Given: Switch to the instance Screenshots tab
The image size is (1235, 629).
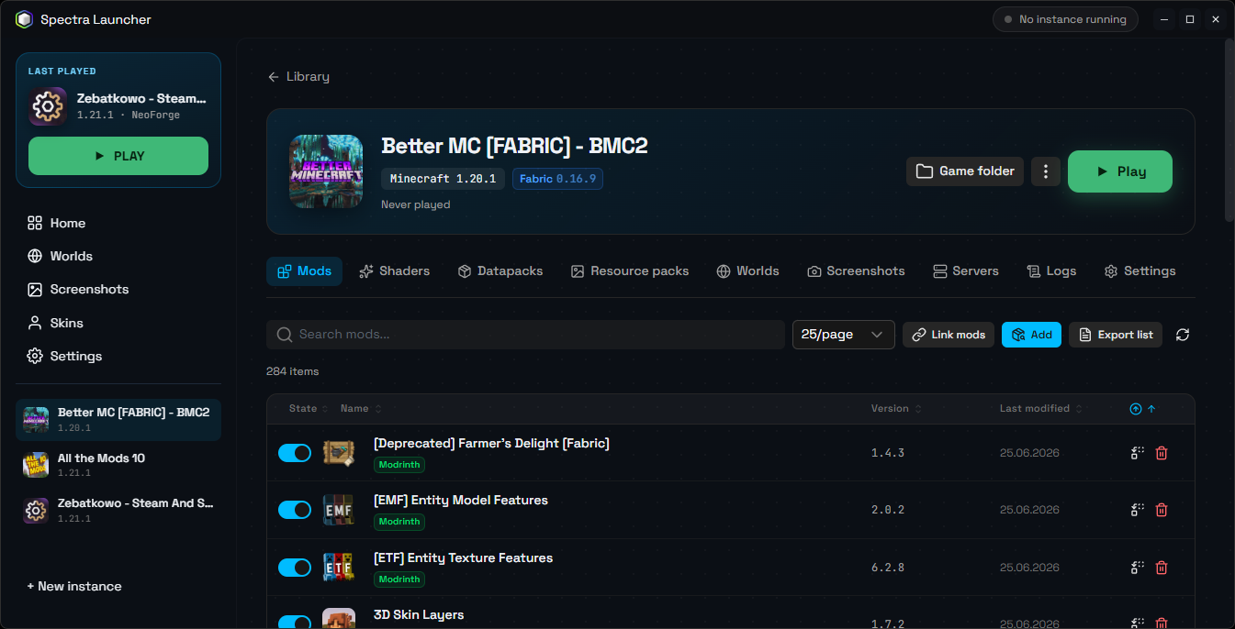Looking at the screenshot, I should coord(856,271).
